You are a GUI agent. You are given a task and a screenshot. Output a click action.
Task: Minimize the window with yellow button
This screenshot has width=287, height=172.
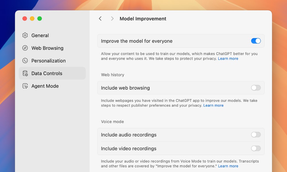tap(32, 19)
